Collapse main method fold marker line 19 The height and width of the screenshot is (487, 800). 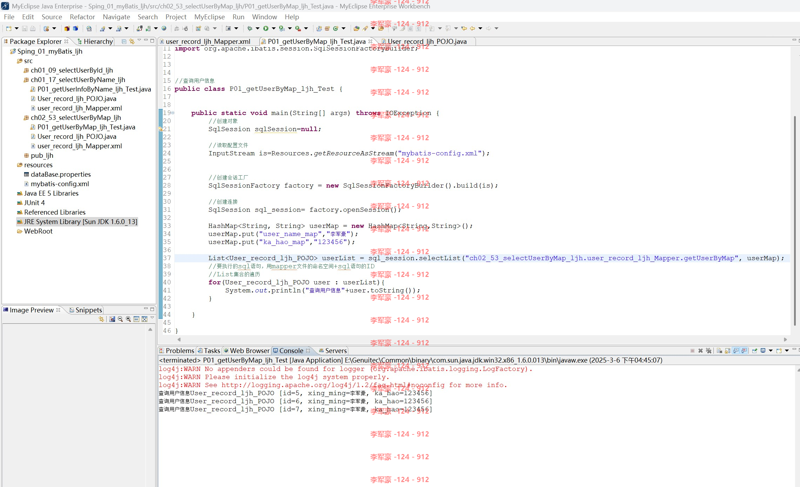click(x=173, y=113)
